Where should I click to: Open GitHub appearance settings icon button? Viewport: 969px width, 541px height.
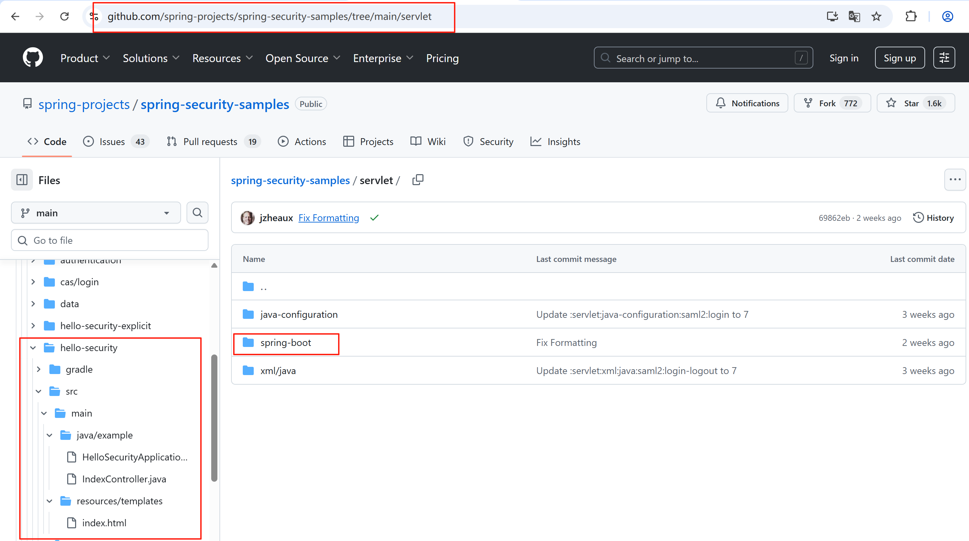point(944,58)
